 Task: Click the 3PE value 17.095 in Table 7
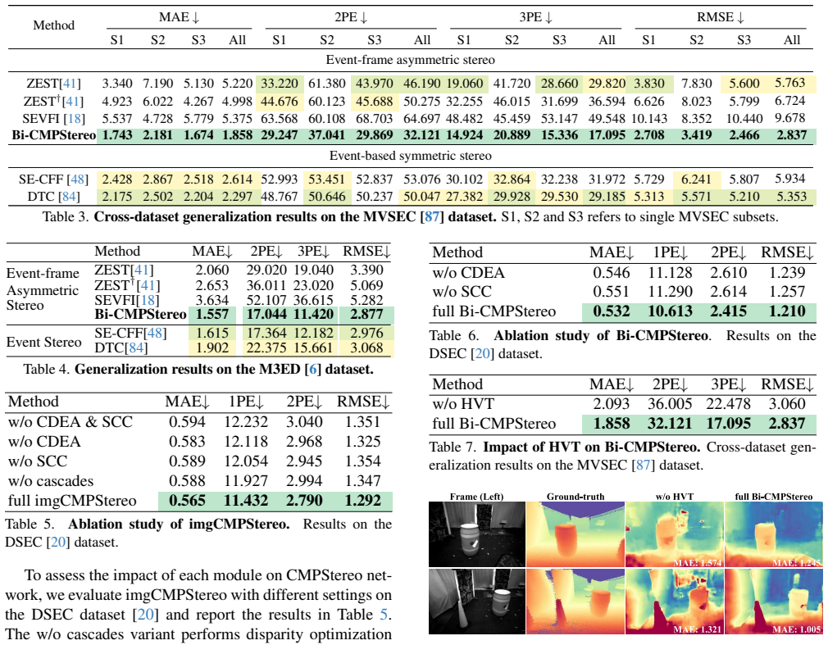[728, 424]
